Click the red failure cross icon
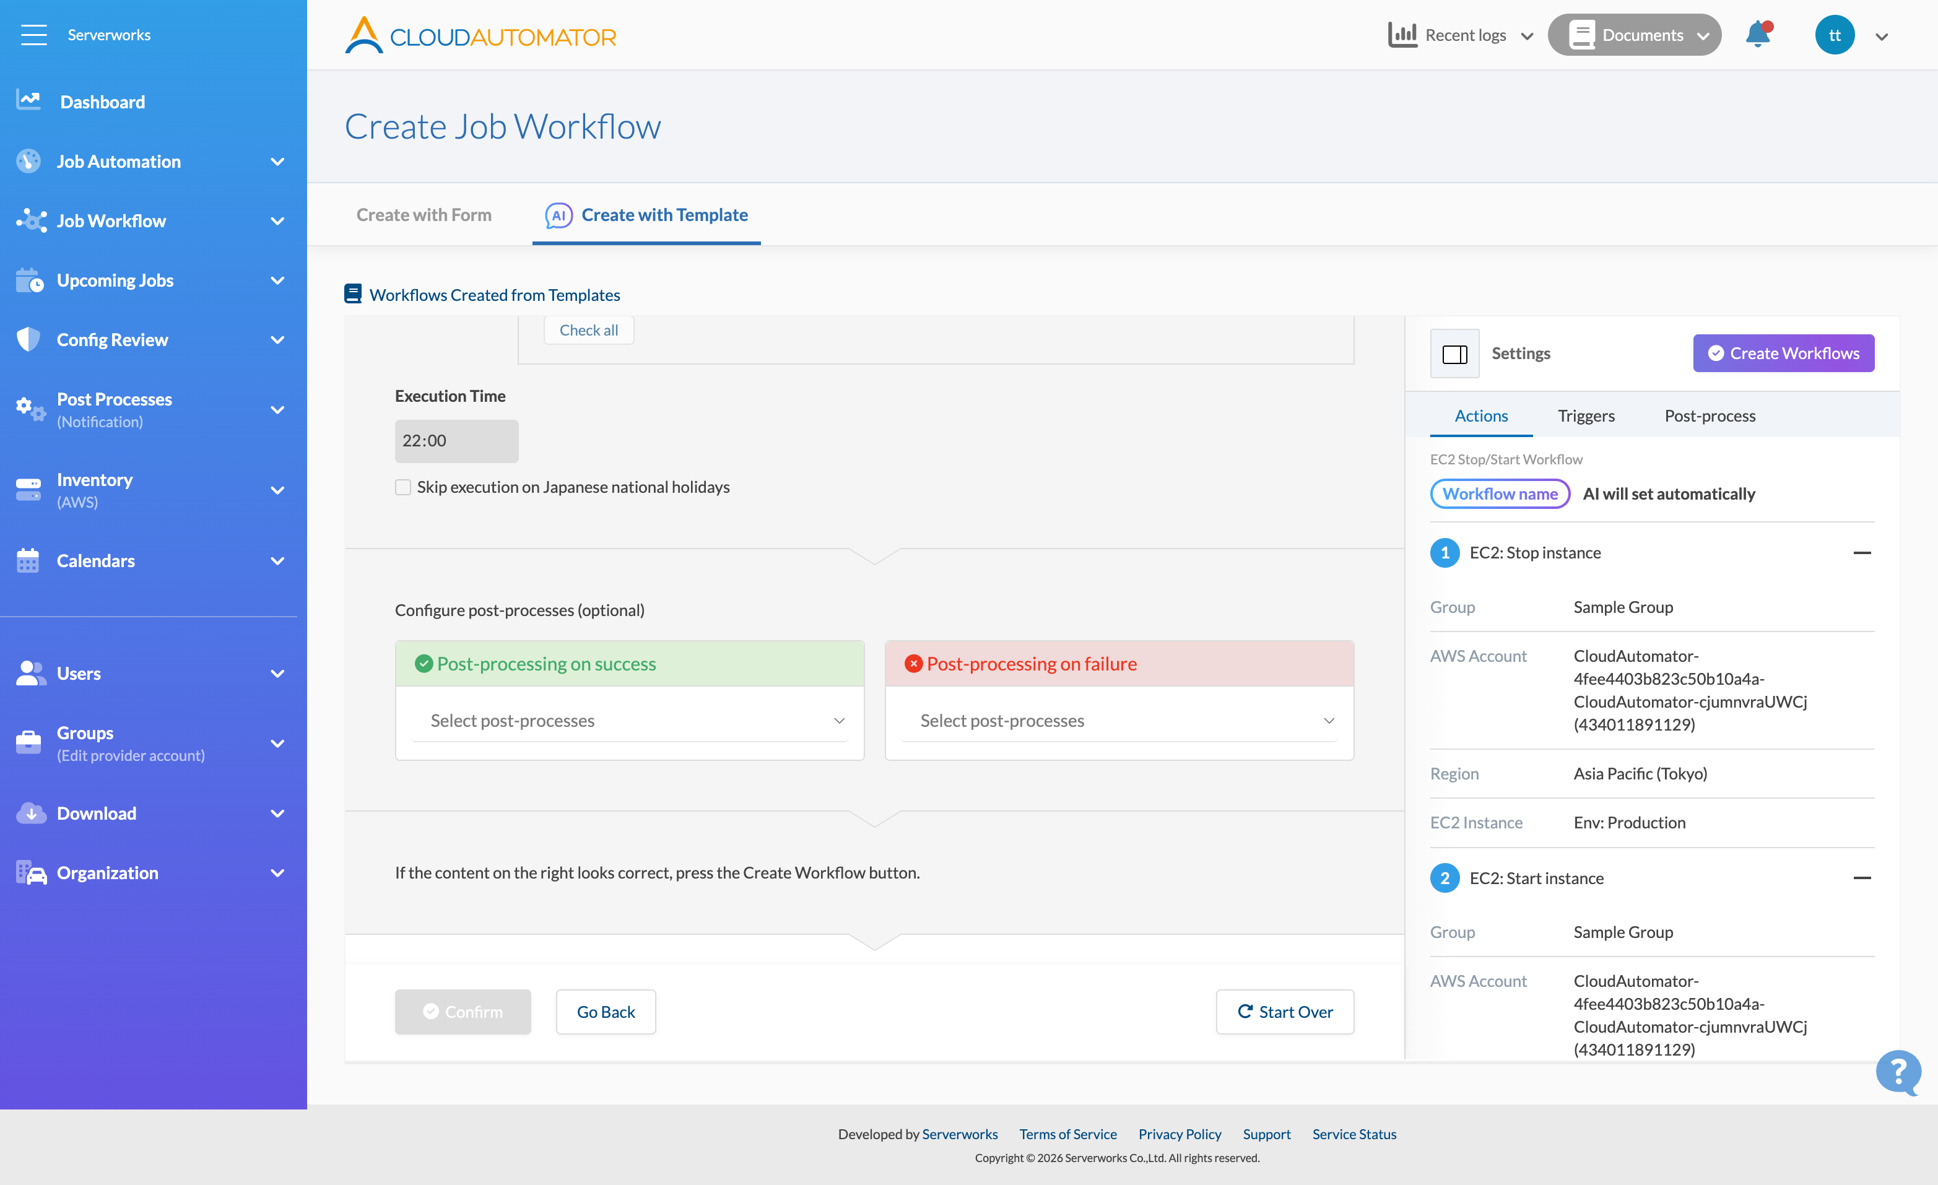 913,664
